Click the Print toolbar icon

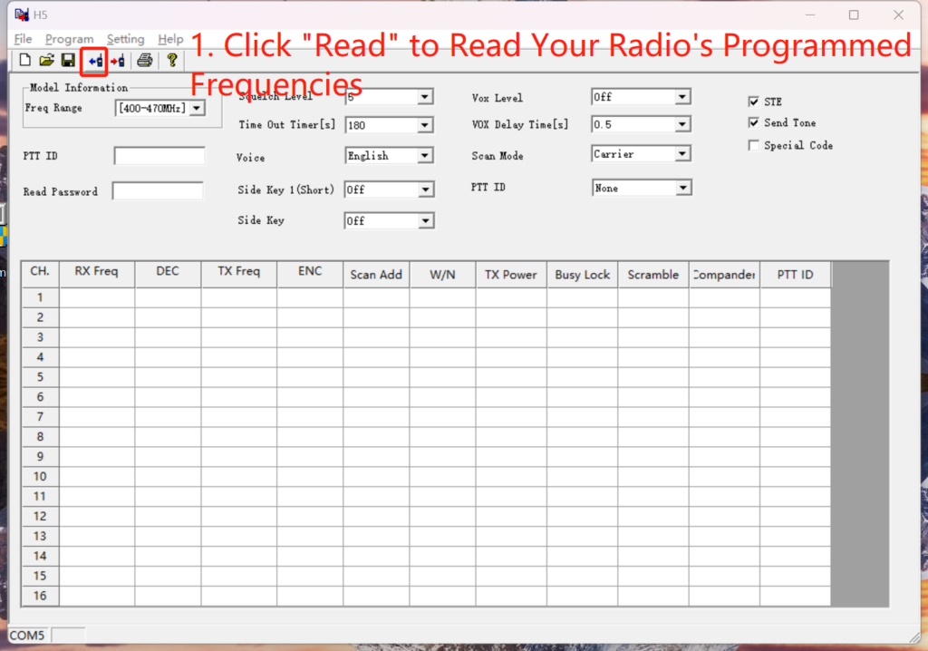click(144, 60)
